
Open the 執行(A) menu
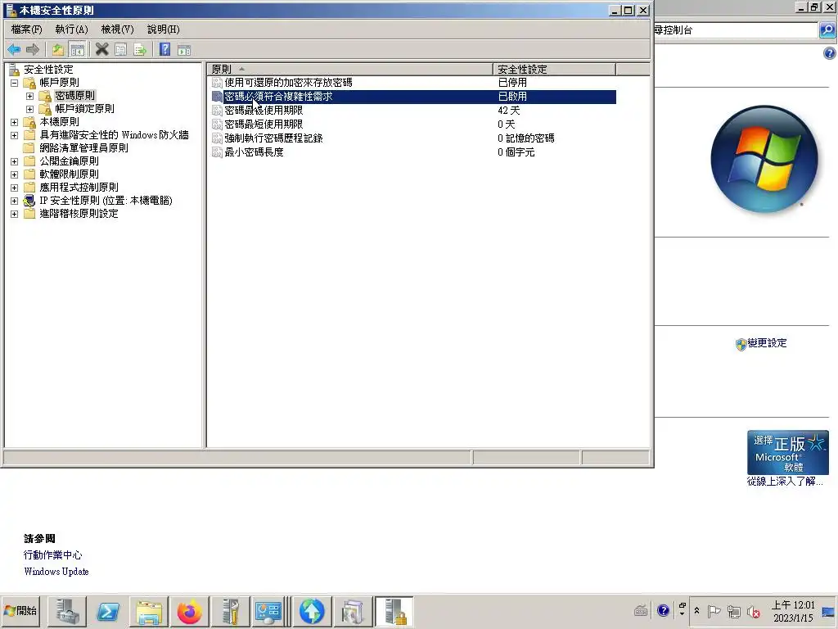point(72,29)
